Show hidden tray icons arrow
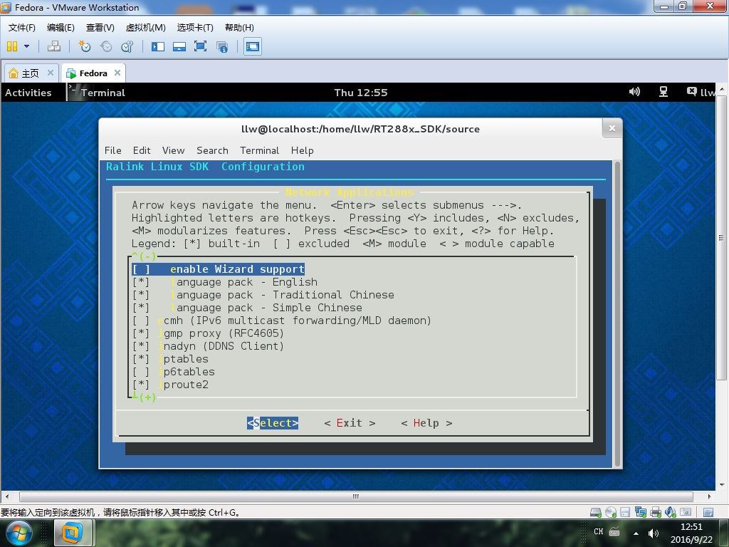The height and width of the screenshot is (547, 729). (636, 533)
